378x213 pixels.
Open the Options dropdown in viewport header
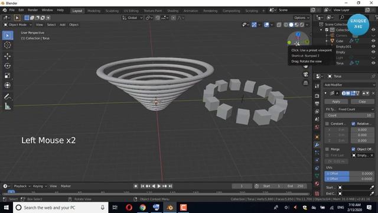pos(301,18)
